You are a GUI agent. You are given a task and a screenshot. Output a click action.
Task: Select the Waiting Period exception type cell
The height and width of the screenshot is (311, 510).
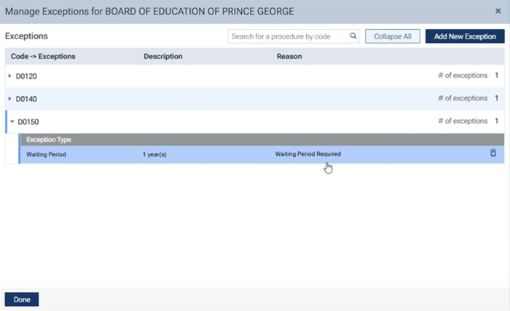tap(46, 154)
